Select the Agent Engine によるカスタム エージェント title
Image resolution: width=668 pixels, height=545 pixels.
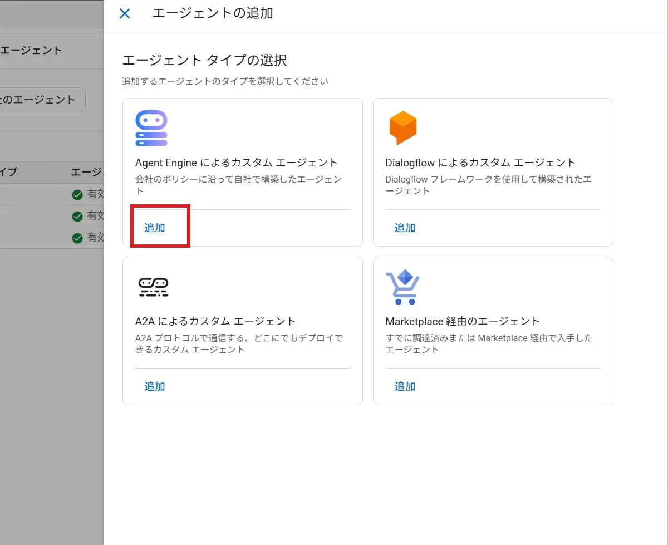[x=237, y=163]
